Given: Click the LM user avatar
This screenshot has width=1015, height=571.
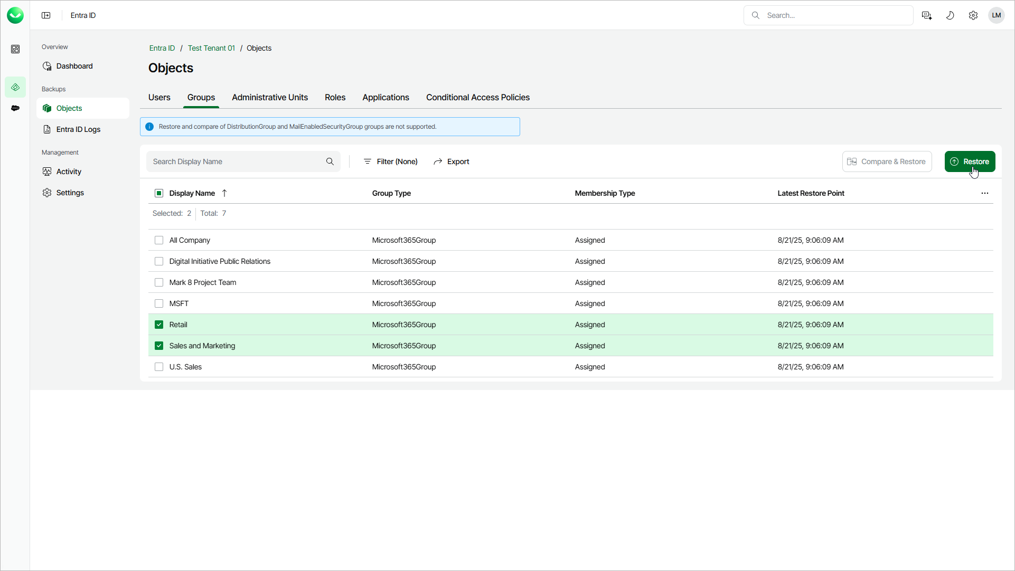Looking at the screenshot, I should (x=996, y=15).
